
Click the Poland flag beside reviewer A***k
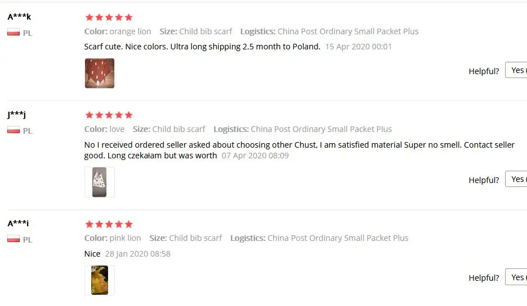click(x=14, y=33)
